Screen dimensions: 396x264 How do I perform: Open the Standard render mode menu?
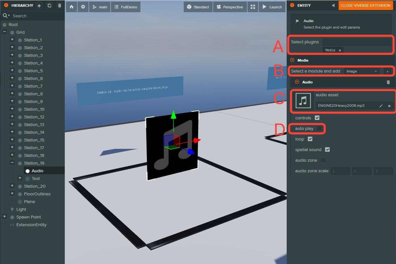tap(198, 7)
